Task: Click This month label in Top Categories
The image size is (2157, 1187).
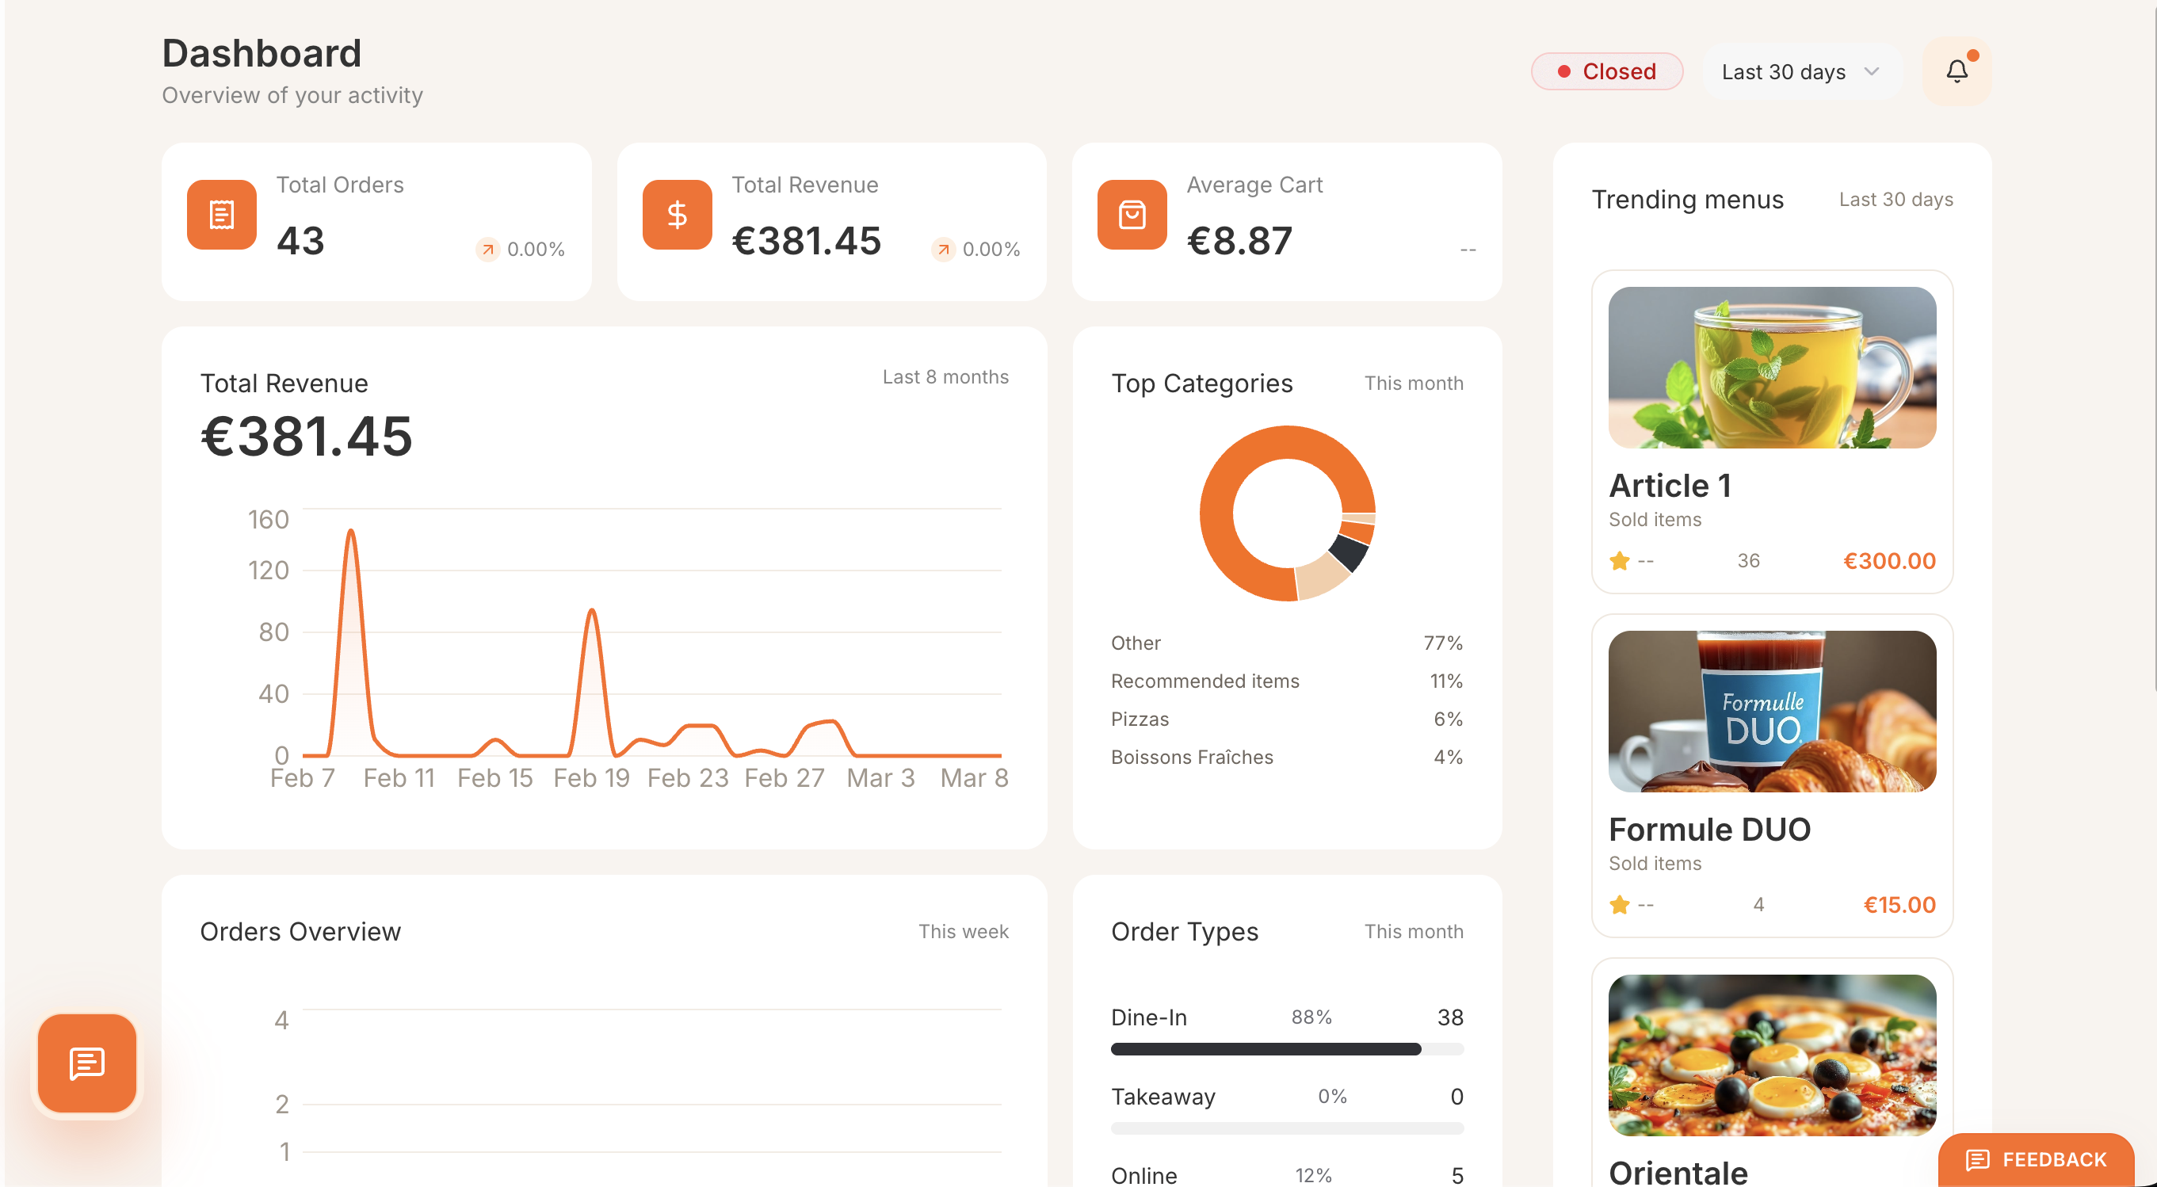Action: [x=1414, y=384]
